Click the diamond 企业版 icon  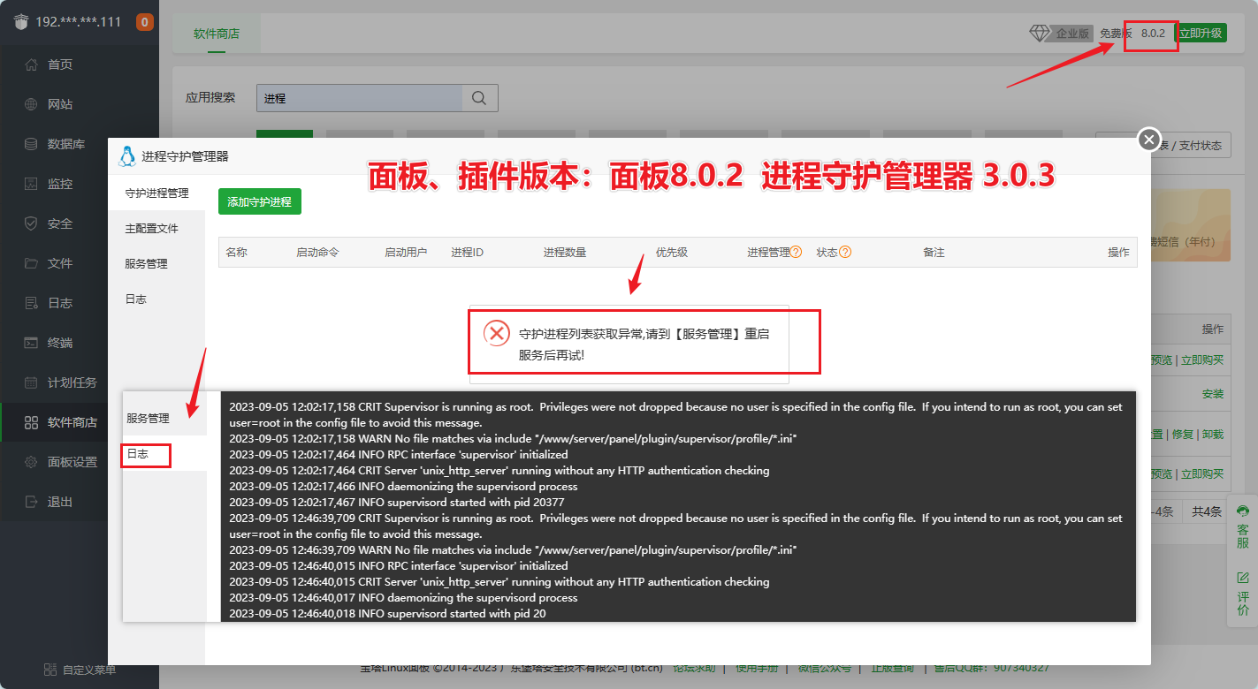pos(1040,33)
